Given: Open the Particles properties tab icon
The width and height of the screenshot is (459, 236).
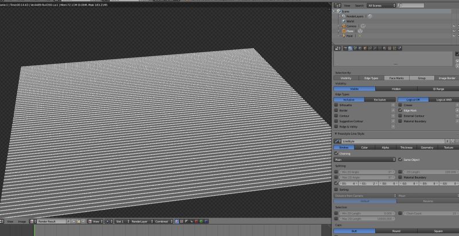Looking at the screenshot, I should (394, 48).
